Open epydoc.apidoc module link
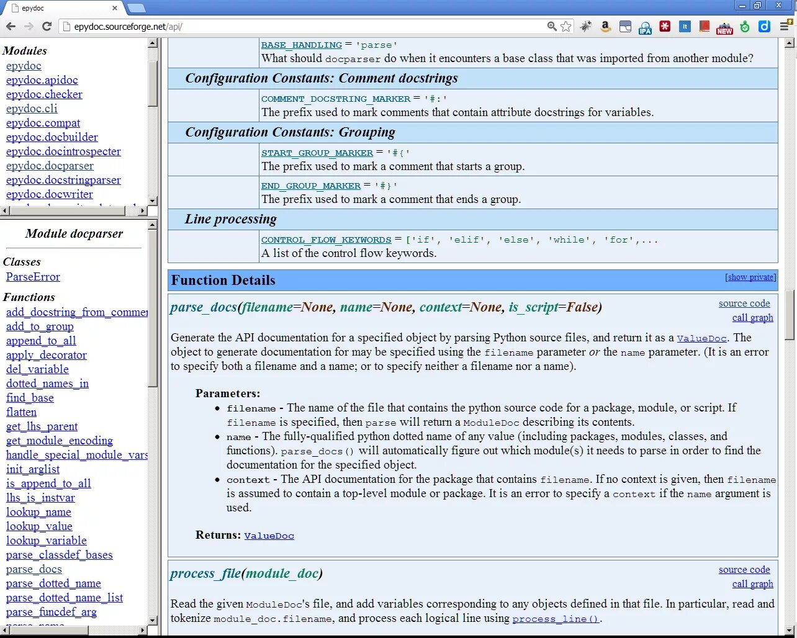The height and width of the screenshot is (638, 797). (x=42, y=80)
